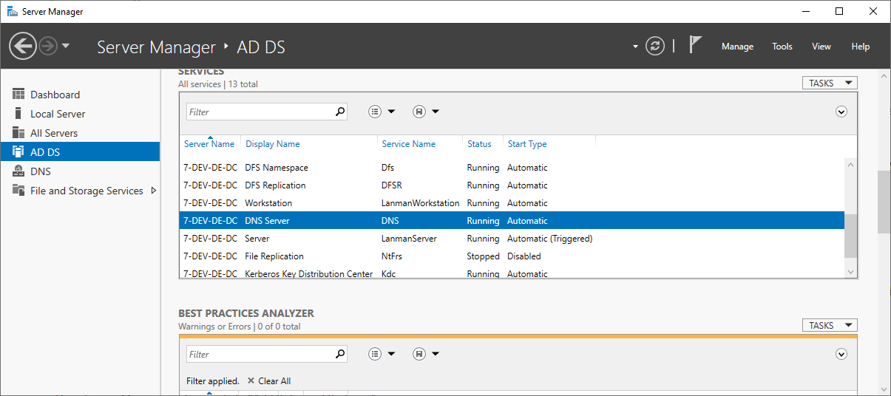
Task: Click Best Practices Analyzer Filter field
Action: 260,355
